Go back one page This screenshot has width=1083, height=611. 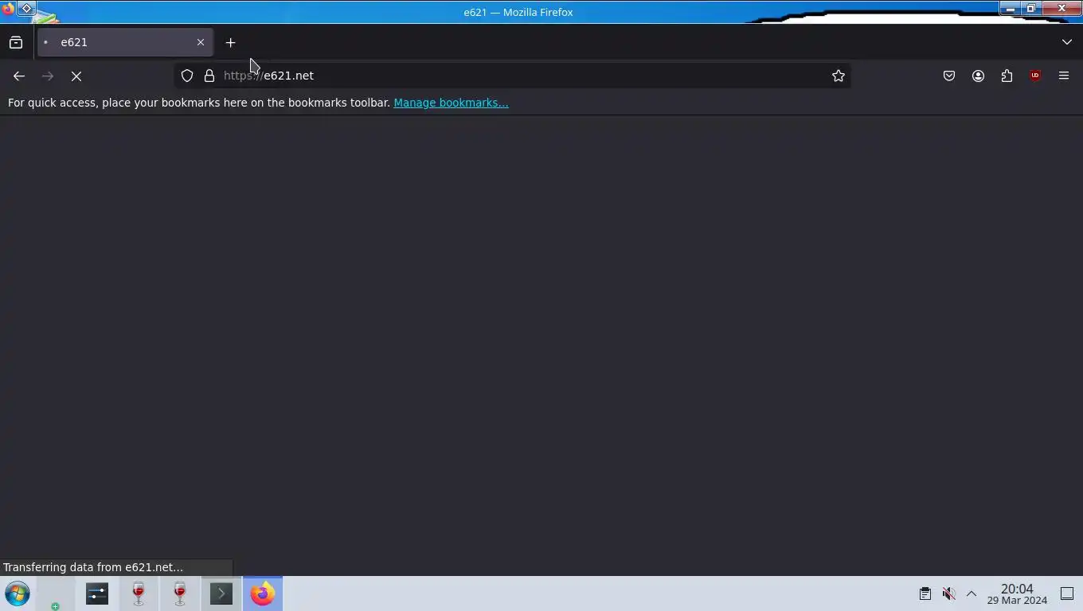point(19,76)
